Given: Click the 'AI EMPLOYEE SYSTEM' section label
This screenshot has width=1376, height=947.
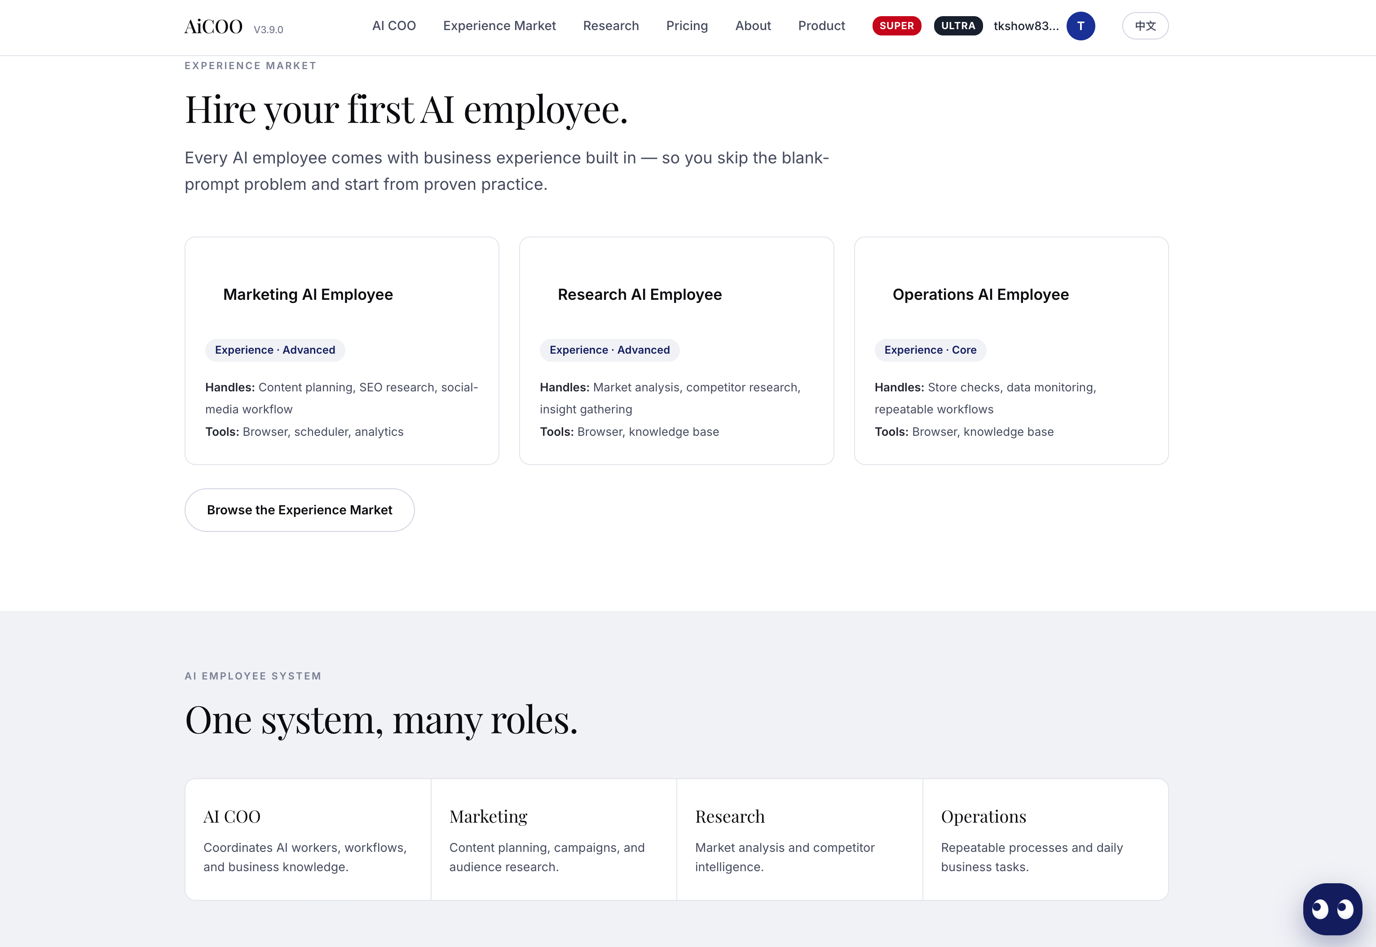Looking at the screenshot, I should point(253,676).
